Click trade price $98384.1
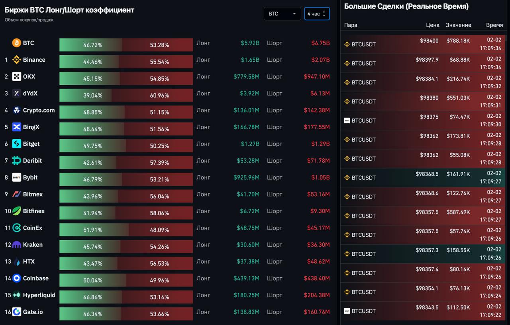This screenshot has height=325, width=510. [x=427, y=79]
